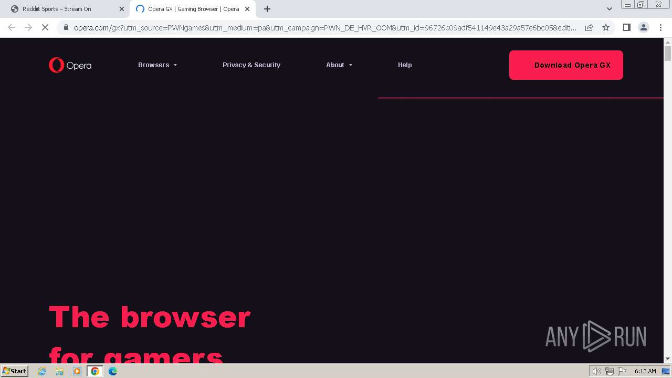672x378 pixels.
Task: Open the volume tray icon
Action: pyautogui.click(x=596, y=371)
